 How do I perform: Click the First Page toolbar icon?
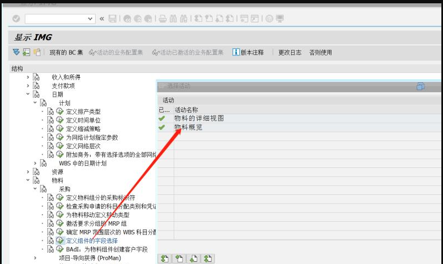pyautogui.click(x=198, y=19)
